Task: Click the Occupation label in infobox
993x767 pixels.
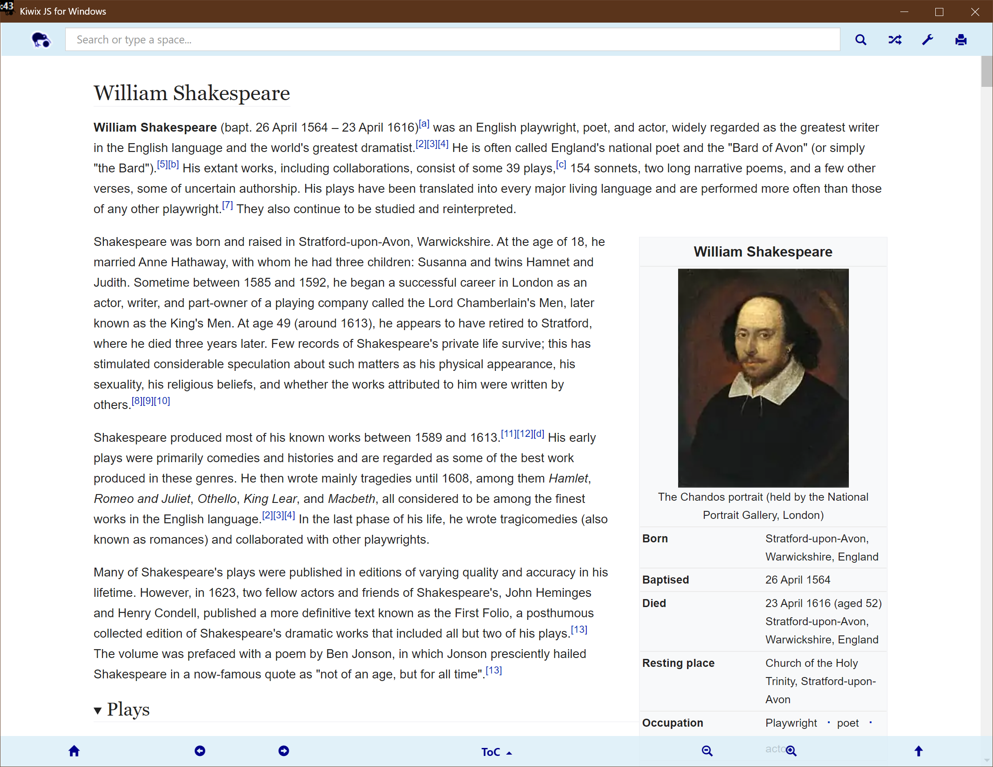Action: [x=672, y=723]
